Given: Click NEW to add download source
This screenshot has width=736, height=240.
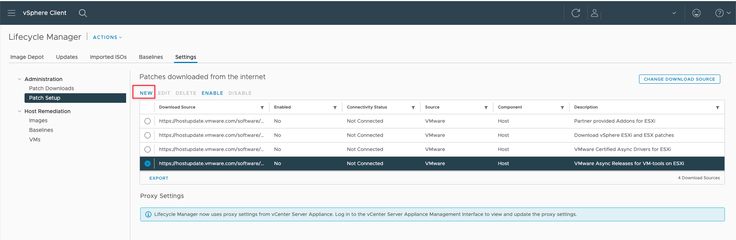Looking at the screenshot, I should tap(146, 93).
